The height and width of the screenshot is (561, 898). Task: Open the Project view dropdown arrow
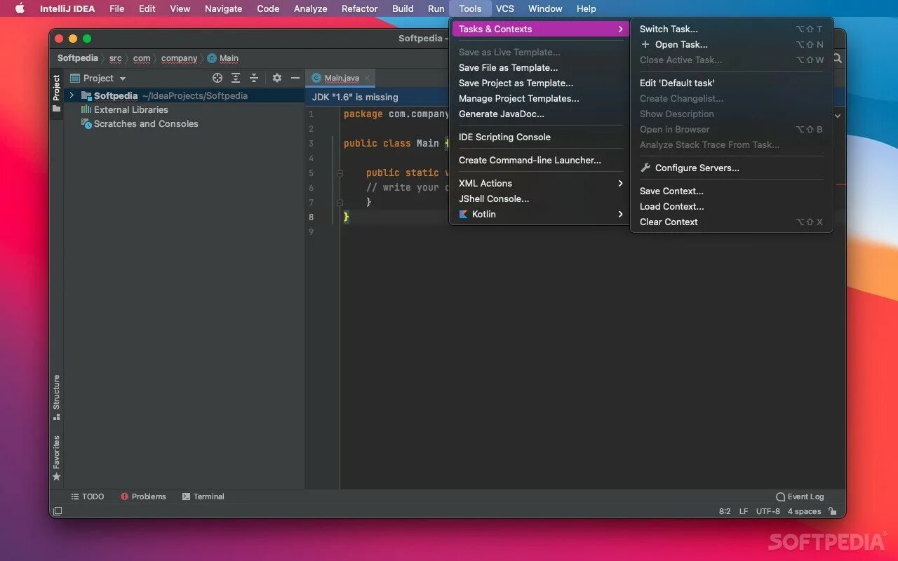(x=123, y=79)
